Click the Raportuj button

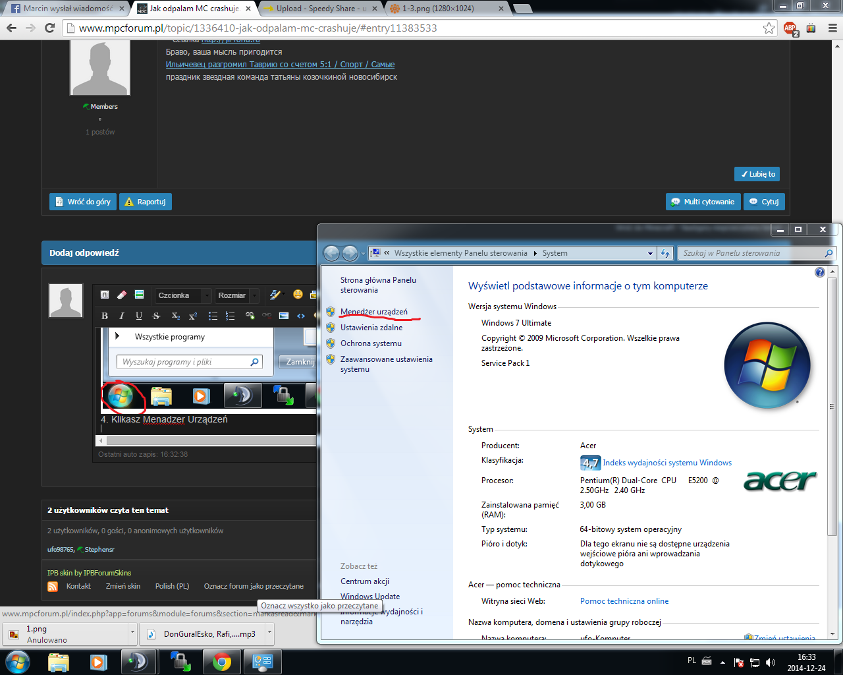pyautogui.click(x=146, y=202)
